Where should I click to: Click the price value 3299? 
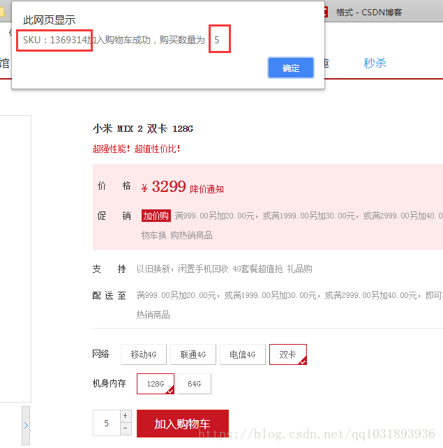(169, 186)
